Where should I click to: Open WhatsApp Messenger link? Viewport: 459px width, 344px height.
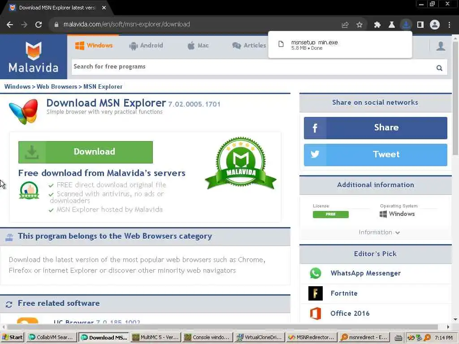pyautogui.click(x=365, y=273)
